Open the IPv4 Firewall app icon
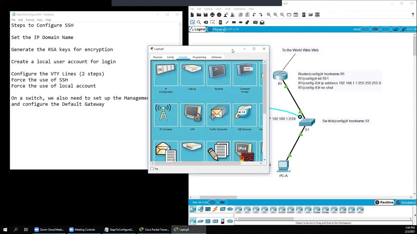Screen dimensions: 417x234 (x=245, y=151)
